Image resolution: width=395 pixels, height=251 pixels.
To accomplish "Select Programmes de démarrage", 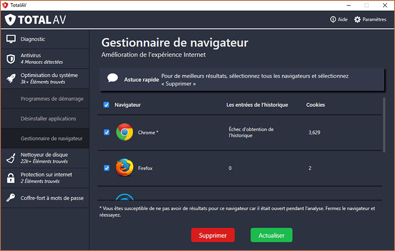I will (45, 99).
